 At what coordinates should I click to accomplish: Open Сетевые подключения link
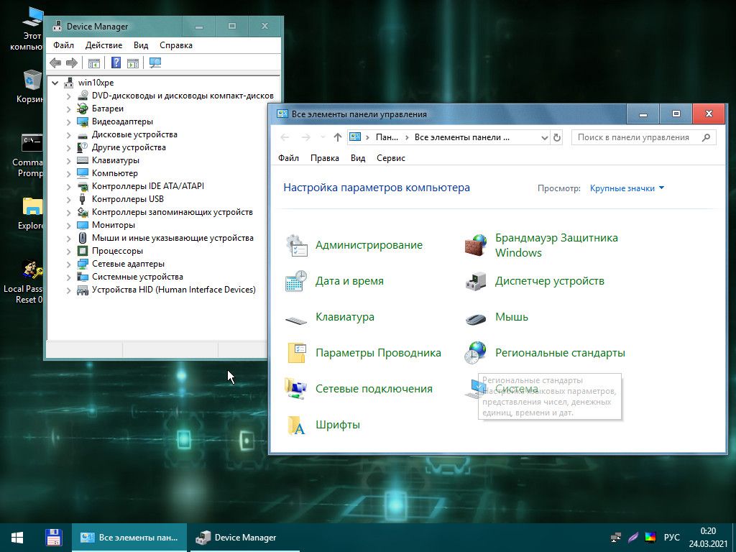coord(374,389)
